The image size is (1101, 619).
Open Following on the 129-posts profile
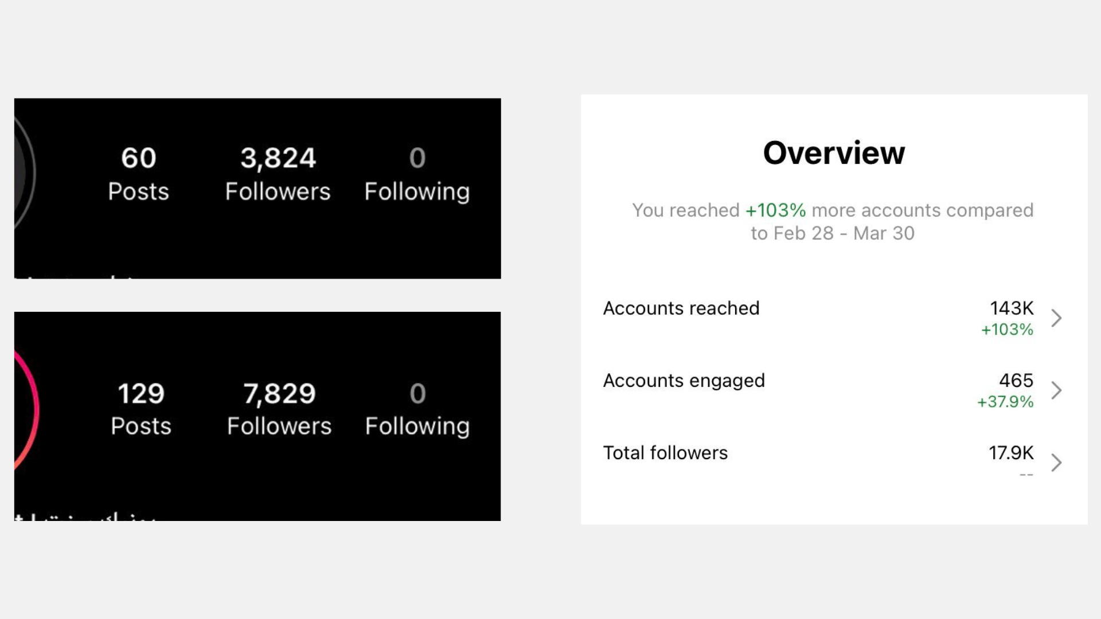pos(417,409)
